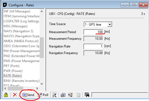Send the configuration message
The height and width of the screenshot is (101, 149).
tap(28, 95)
